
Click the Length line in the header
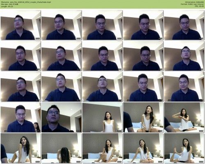tap(7, 6)
